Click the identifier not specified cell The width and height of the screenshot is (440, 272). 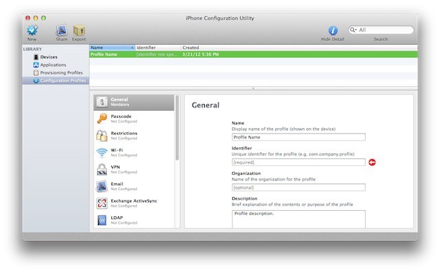(x=157, y=54)
